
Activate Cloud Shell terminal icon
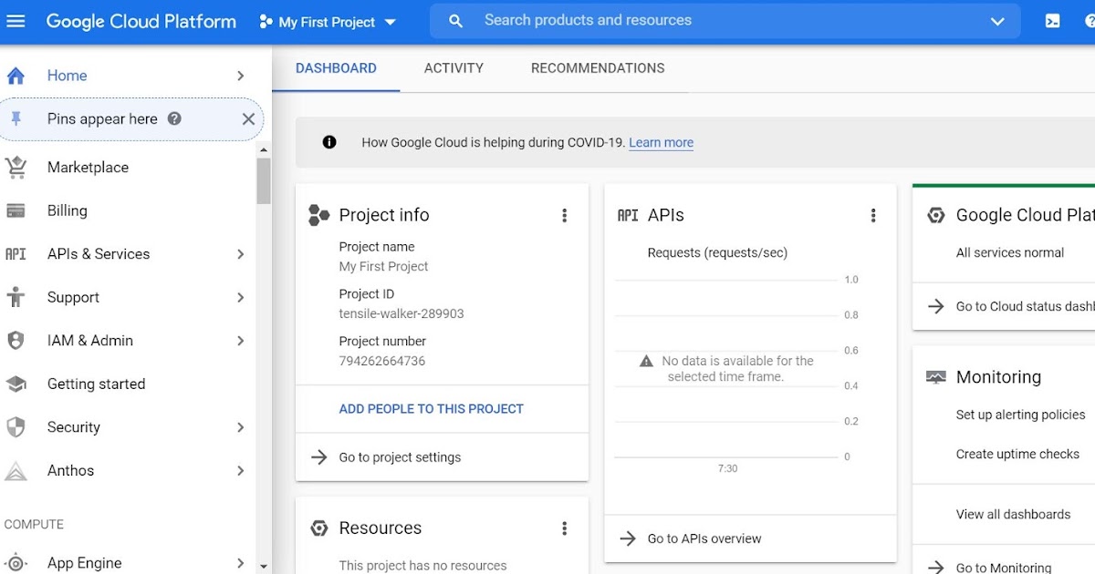pyautogui.click(x=1052, y=21)
